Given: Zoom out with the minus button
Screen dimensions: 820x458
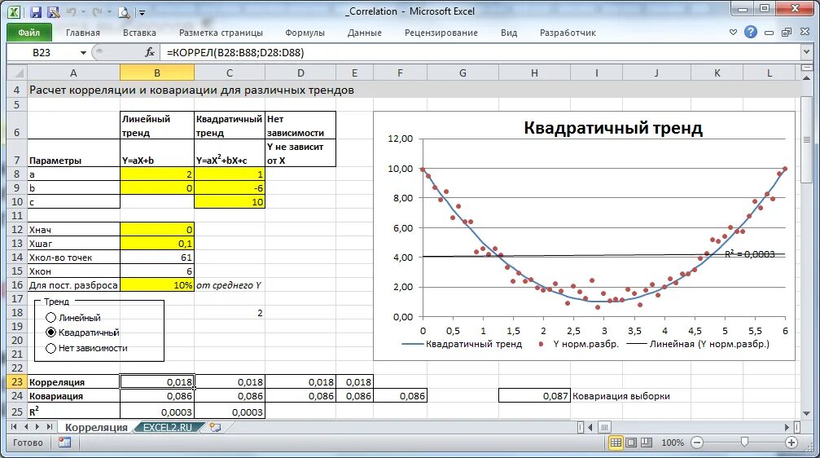Looking at the screenshot, I should (697, 443).
